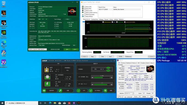Toggle Stress system memory checkbox
187x105 pixels.
85,13
